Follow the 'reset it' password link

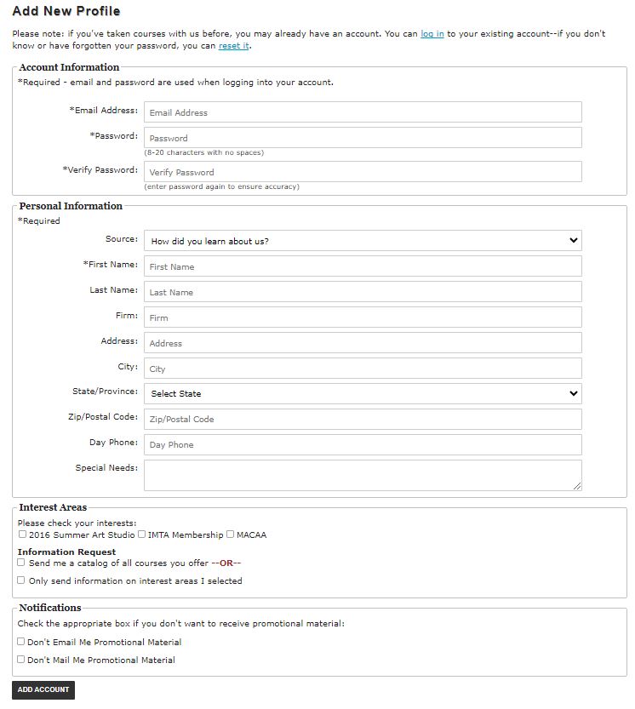point(233,46)
